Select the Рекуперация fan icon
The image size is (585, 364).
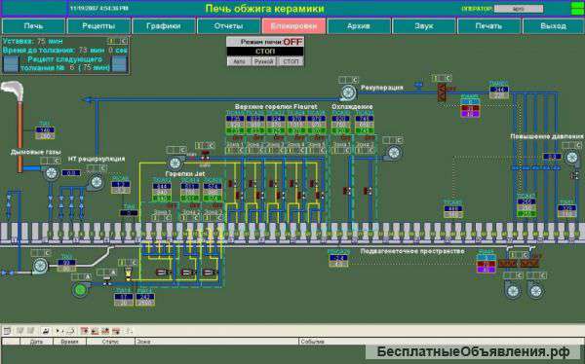(348, 92)
